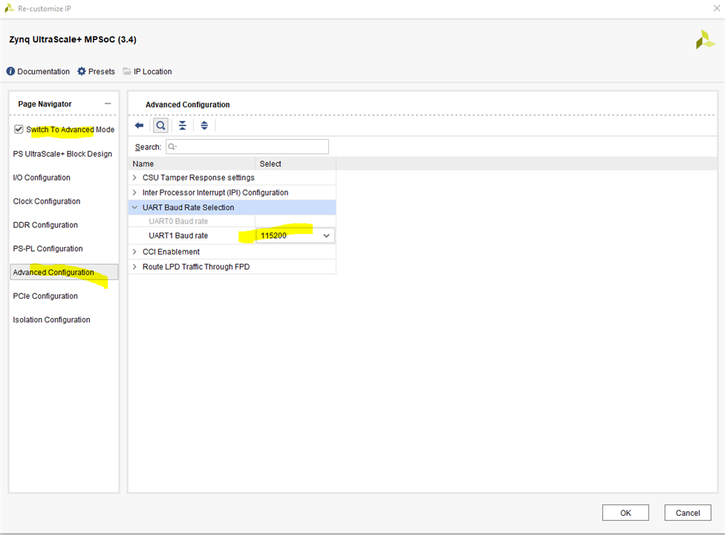The width and height of the screenshot is (725, 535).
Task: Toggle the search magnifier toolbar icon
Action: [x=160, y=126]
